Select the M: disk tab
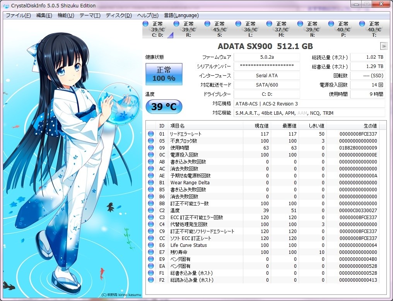The image size is (393, 301). (281, 29)
